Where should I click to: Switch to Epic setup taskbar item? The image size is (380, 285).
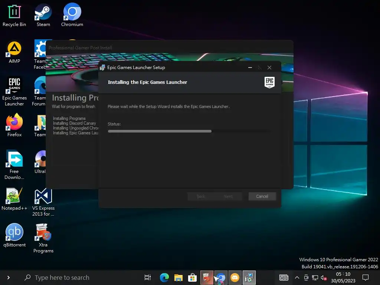249,278
